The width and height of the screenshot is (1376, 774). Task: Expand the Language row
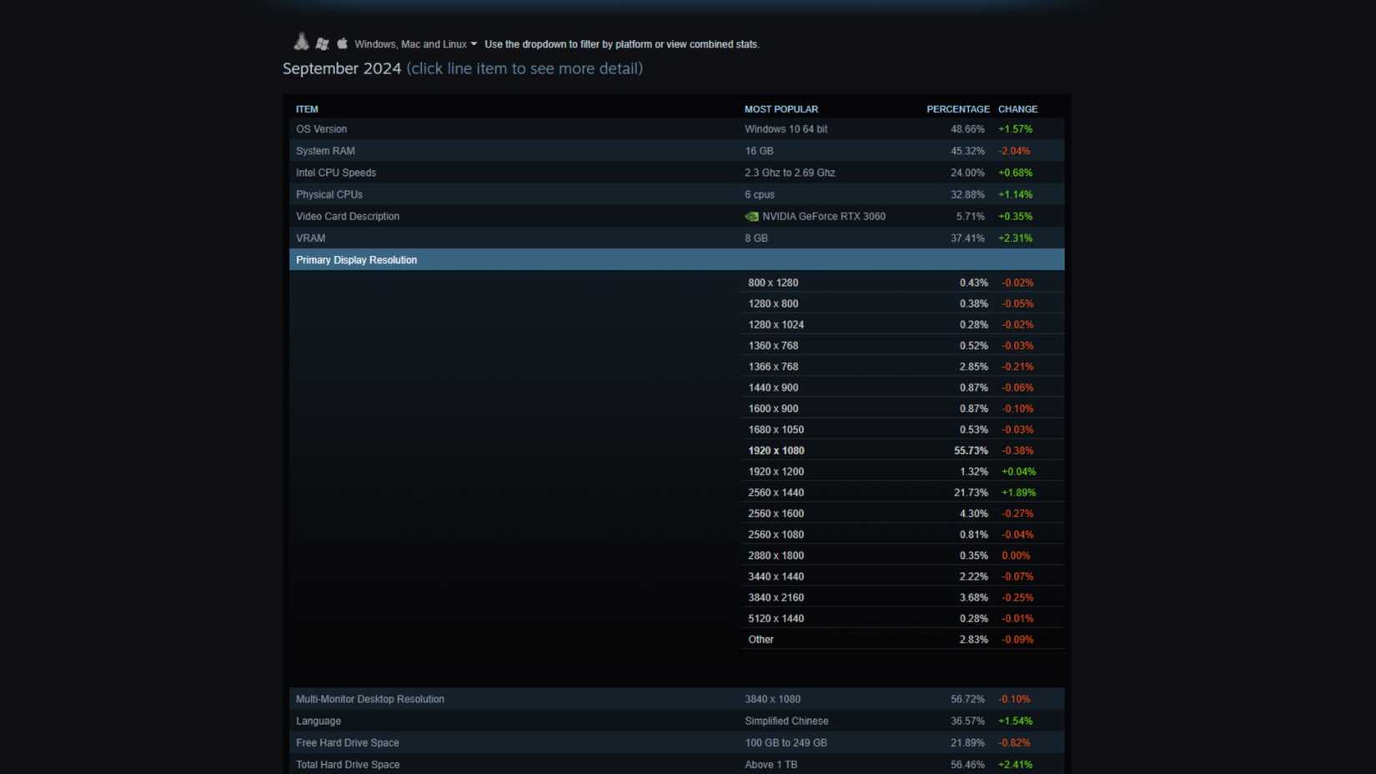(676, 721)
